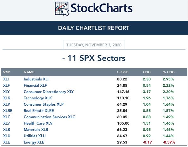This screenshot has height=147, width=188.
Task: Click Communication Services XLC link
Action: 50,117
